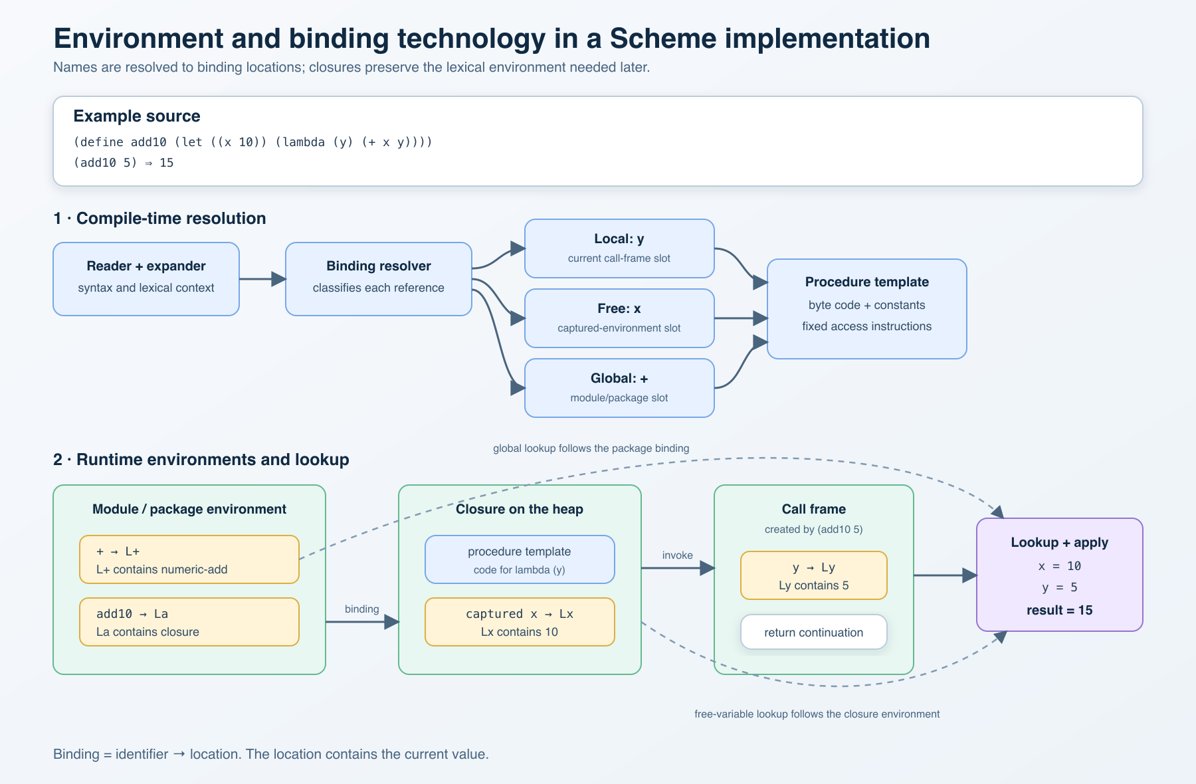
Task: Click 'free-variable lookup follows the closure environment' label
Action: click(817, 714)
